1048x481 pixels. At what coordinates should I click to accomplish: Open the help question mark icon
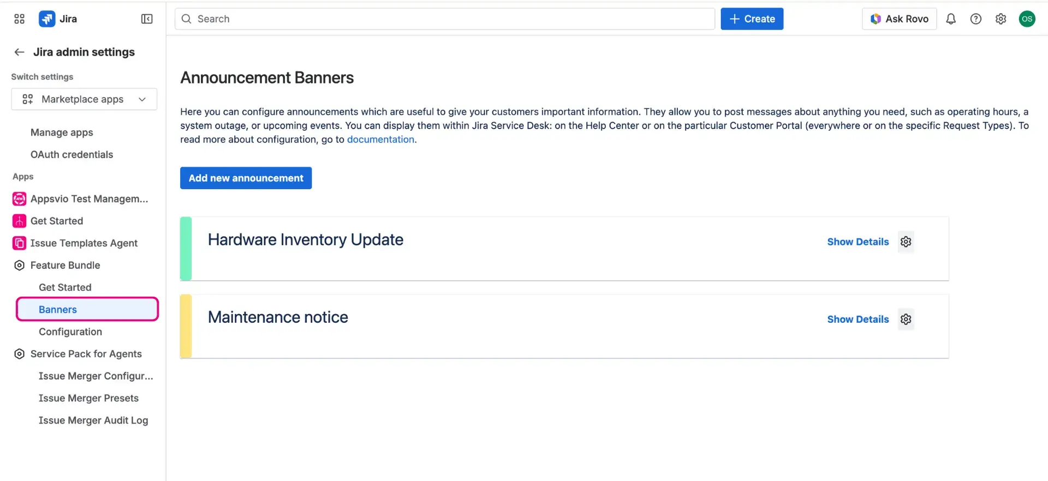(976, 19)
